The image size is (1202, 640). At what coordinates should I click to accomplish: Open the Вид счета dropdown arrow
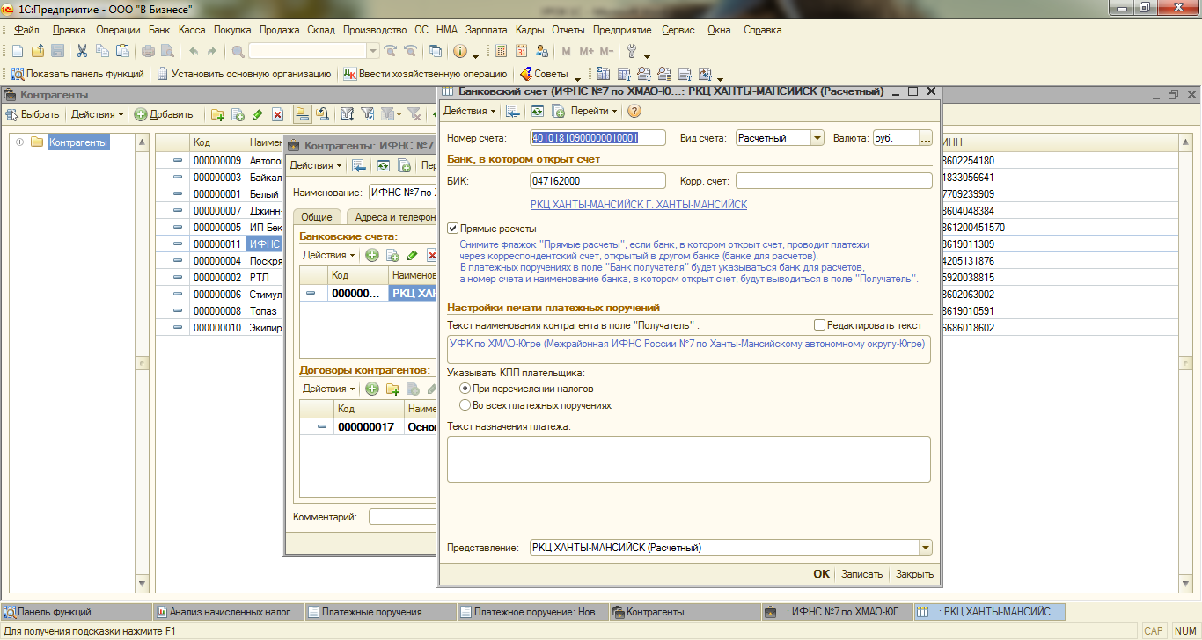pyautogui.click(x=817, y=137)
